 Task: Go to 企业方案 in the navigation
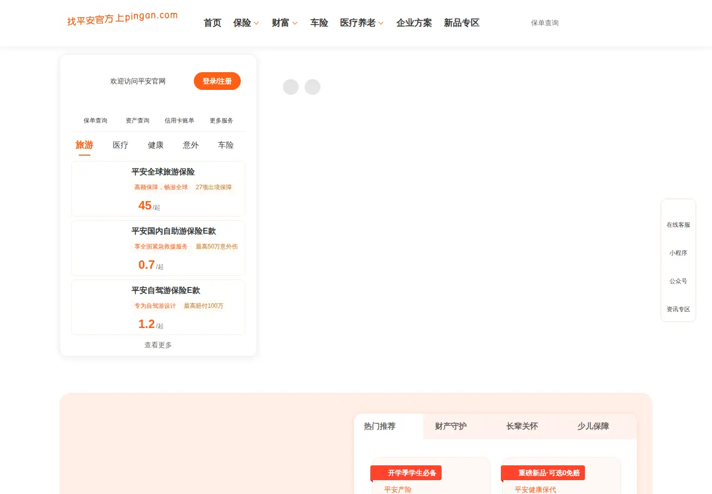pos(414,23)
